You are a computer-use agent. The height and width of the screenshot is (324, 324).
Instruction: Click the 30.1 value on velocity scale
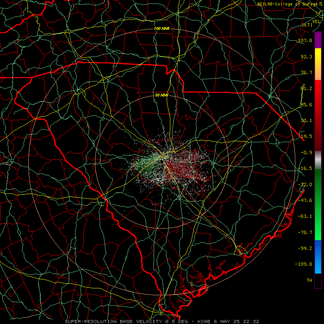306,121
